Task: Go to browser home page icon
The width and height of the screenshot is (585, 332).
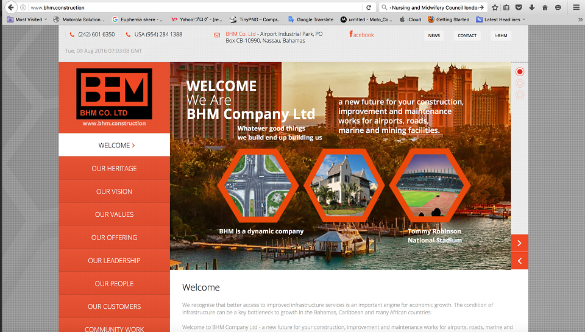Action: pyautogui.click(x=545, y=7)
